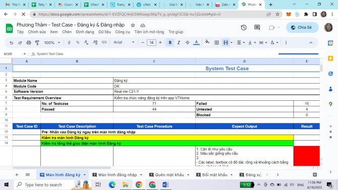Open Google Maps in side panel
The width and height of the screenshot is (338, 190).
click(x=330, y=104)
